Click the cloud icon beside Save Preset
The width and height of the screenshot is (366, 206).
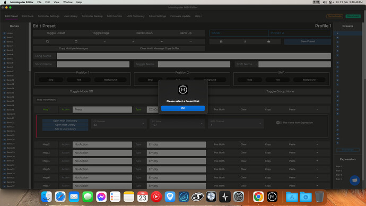coord(268,41)
